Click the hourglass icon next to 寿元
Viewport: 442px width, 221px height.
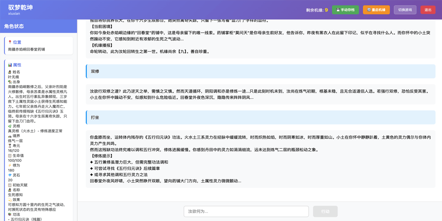pos(10,146)
